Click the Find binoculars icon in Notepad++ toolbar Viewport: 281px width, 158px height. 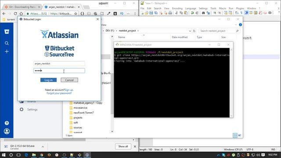point(203,13)
